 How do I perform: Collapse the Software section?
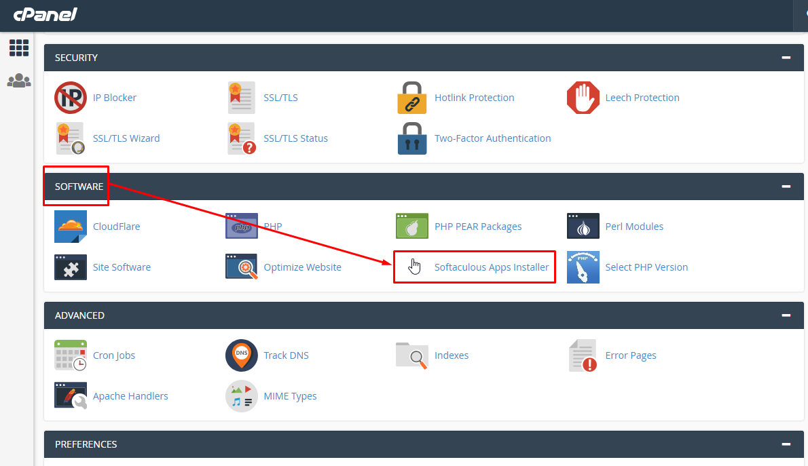pos(786,186)
